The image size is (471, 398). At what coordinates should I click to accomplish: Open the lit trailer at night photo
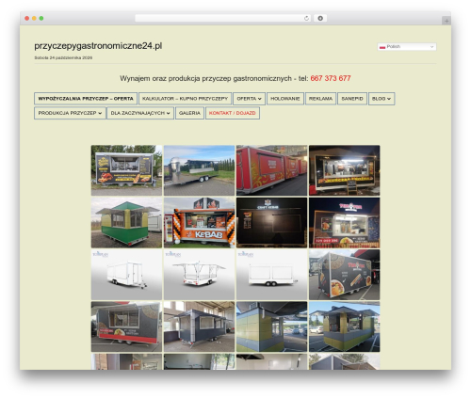coord(344,170)
